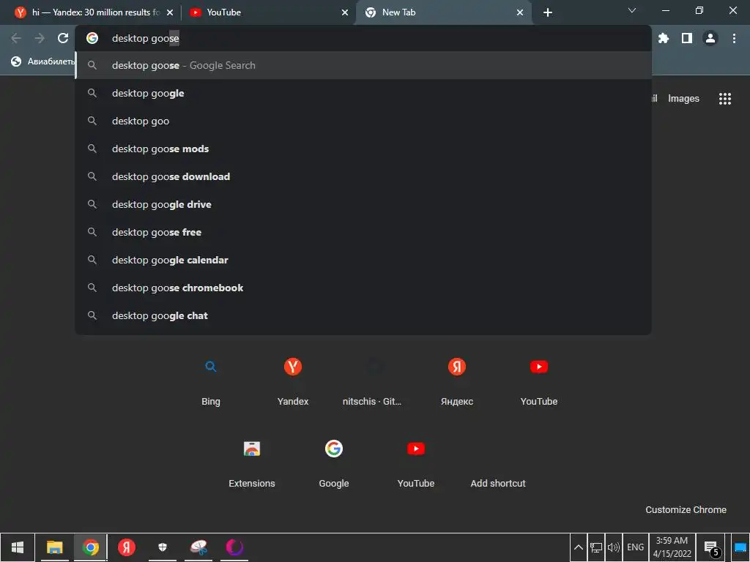750x562 pixels.
Task: Open the network status tray icon
Action: point(596,547)
